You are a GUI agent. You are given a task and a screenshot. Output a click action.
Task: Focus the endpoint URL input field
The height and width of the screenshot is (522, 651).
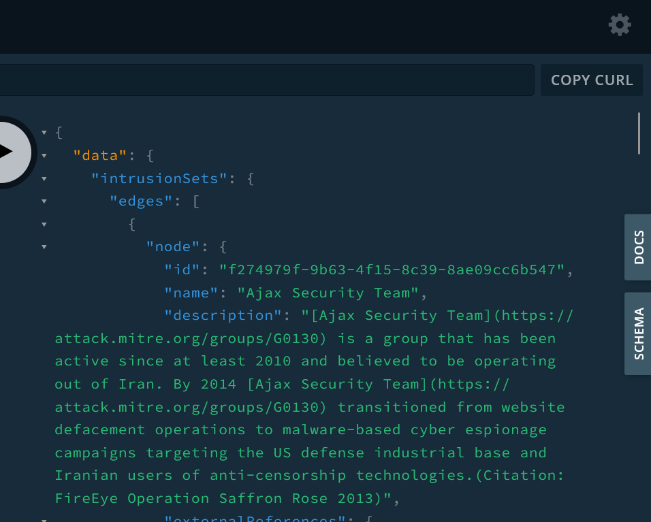267,80
